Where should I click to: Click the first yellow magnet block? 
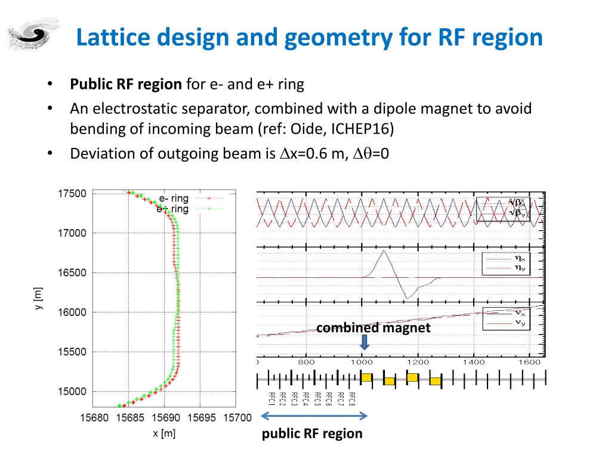point(366,377)
